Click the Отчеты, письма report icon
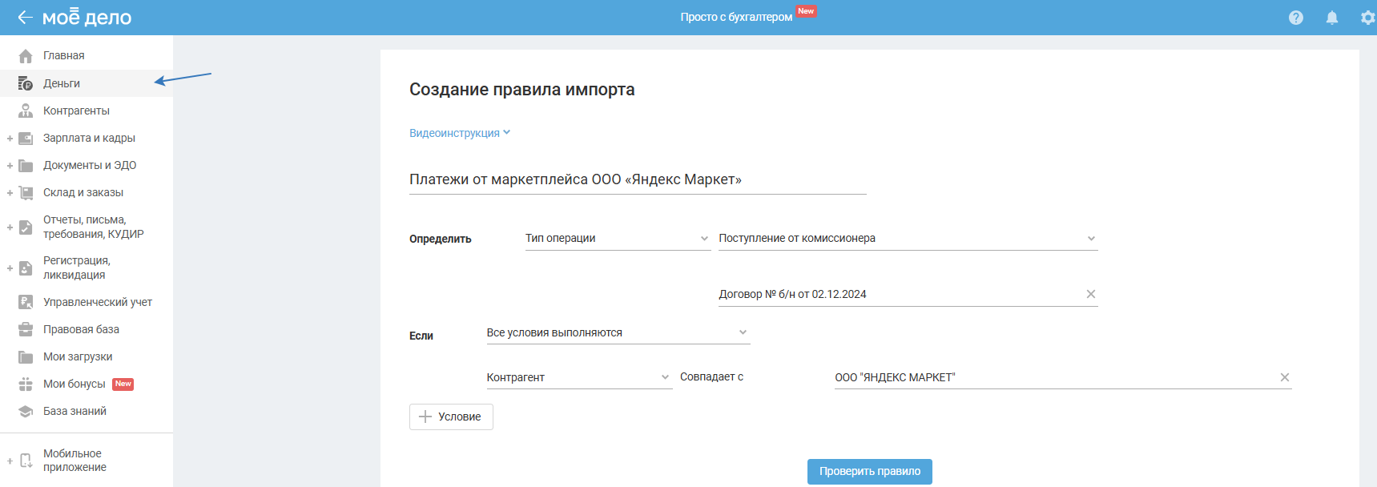 26,227
